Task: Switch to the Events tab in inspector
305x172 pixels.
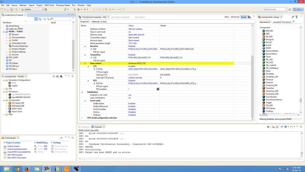Action: click(x=103, y=22)
